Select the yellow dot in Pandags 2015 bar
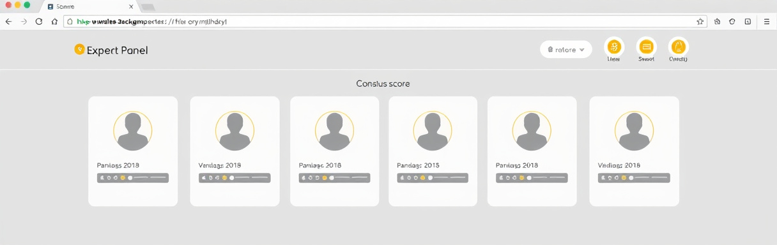The image size is (777, 245). coord(422,178)
